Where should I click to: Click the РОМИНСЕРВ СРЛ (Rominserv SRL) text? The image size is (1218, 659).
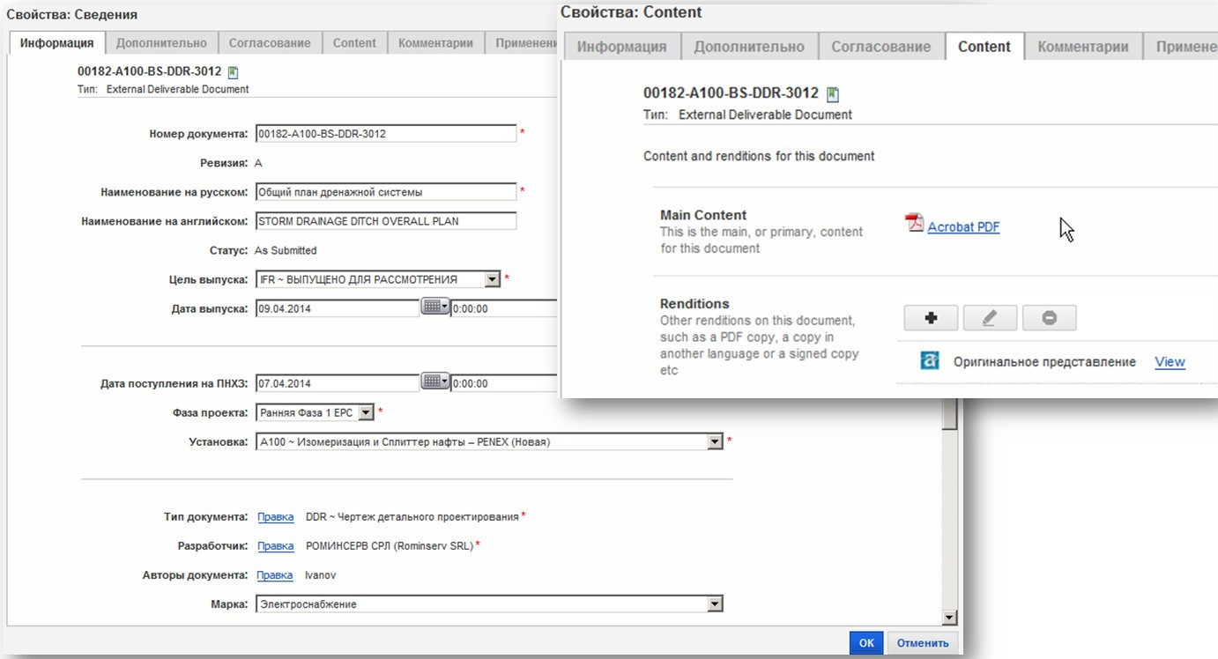click(390, 546)
